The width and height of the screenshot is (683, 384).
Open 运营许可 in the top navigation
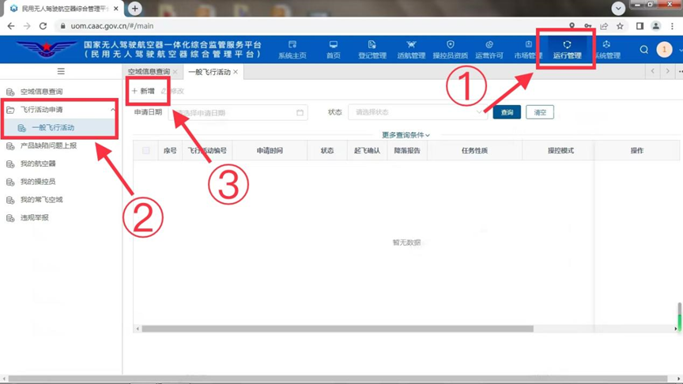(489, 50)
